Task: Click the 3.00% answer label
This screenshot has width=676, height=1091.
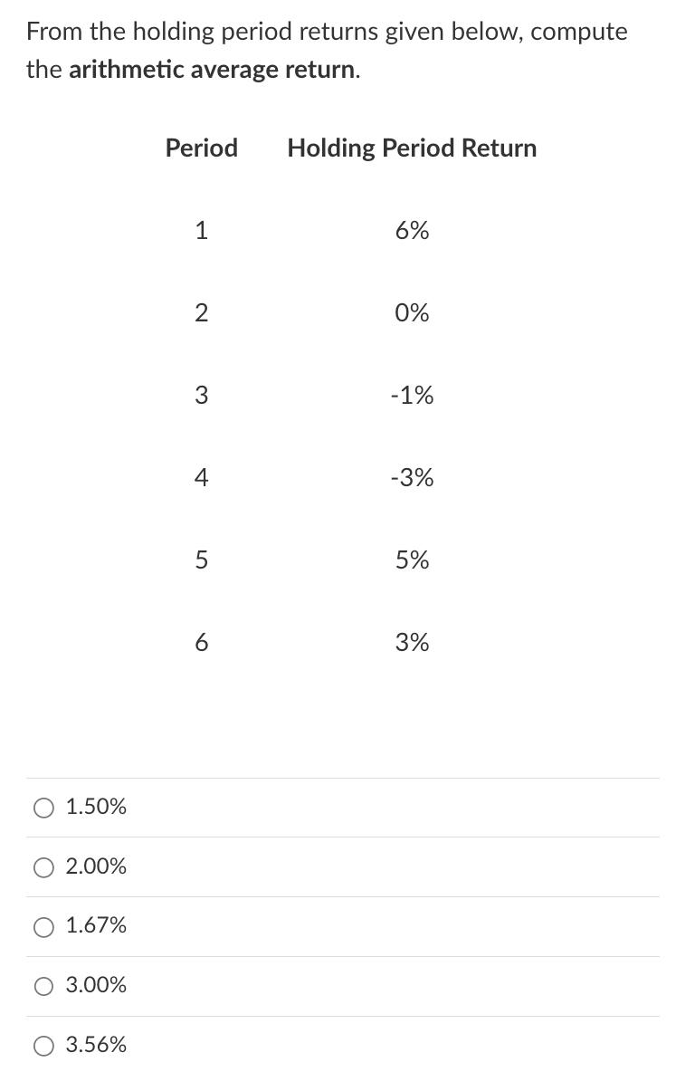Action: [95, 986]
